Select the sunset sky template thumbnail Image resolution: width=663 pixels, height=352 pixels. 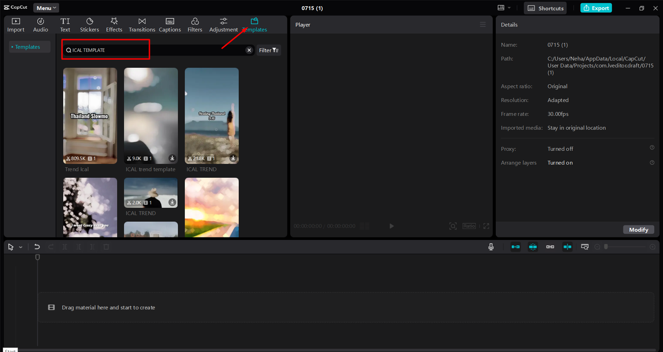(212, 207)
